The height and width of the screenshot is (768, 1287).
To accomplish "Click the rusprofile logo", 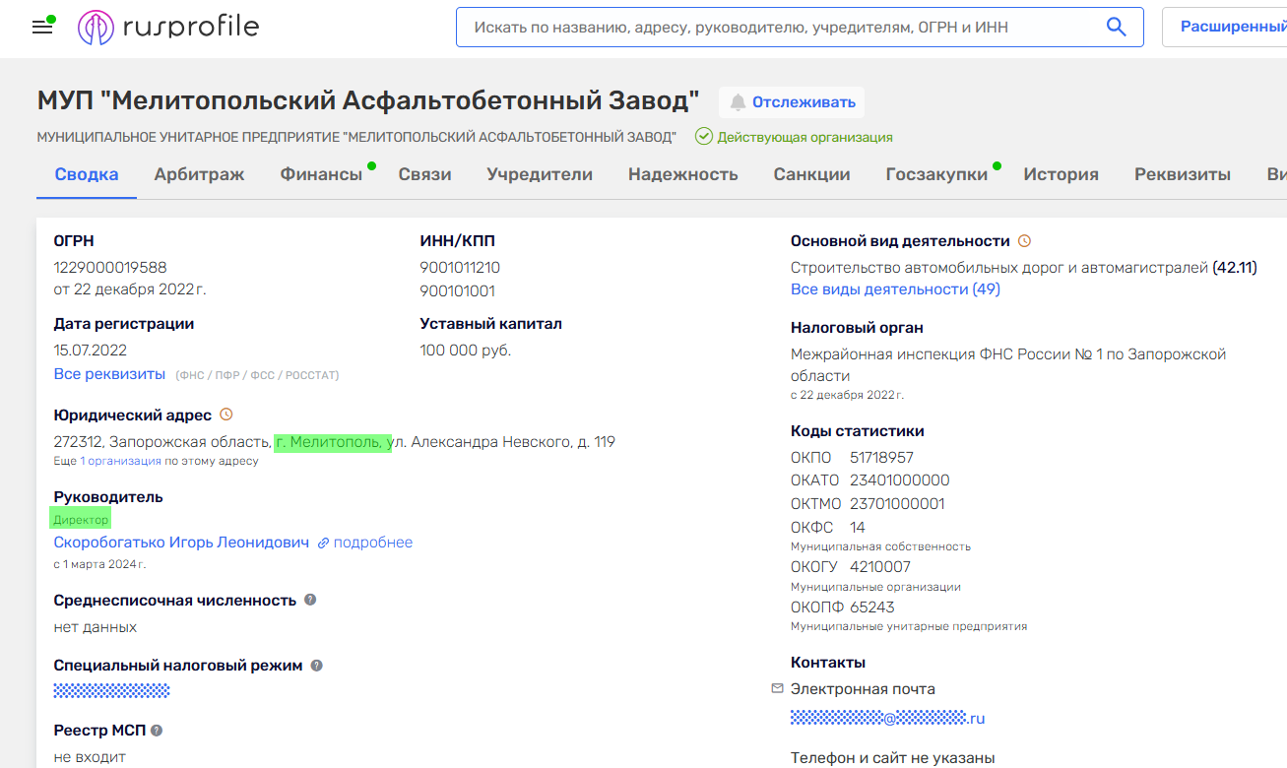I will pos(168,27).
